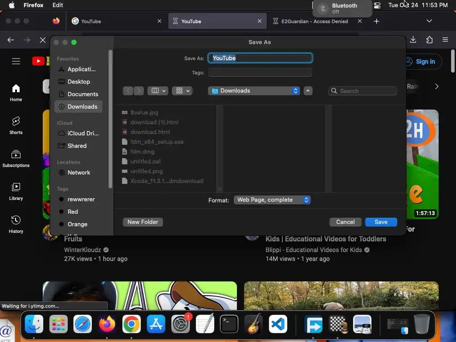Click the Firefox icon in the Dock
The height and width of the screenshot is (342, 456).
107,324
